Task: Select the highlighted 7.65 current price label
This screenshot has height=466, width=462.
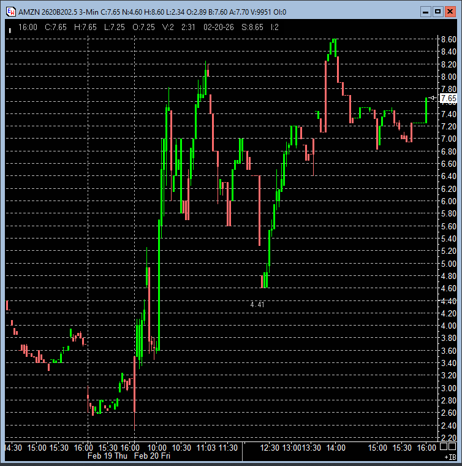Action: 448,98
